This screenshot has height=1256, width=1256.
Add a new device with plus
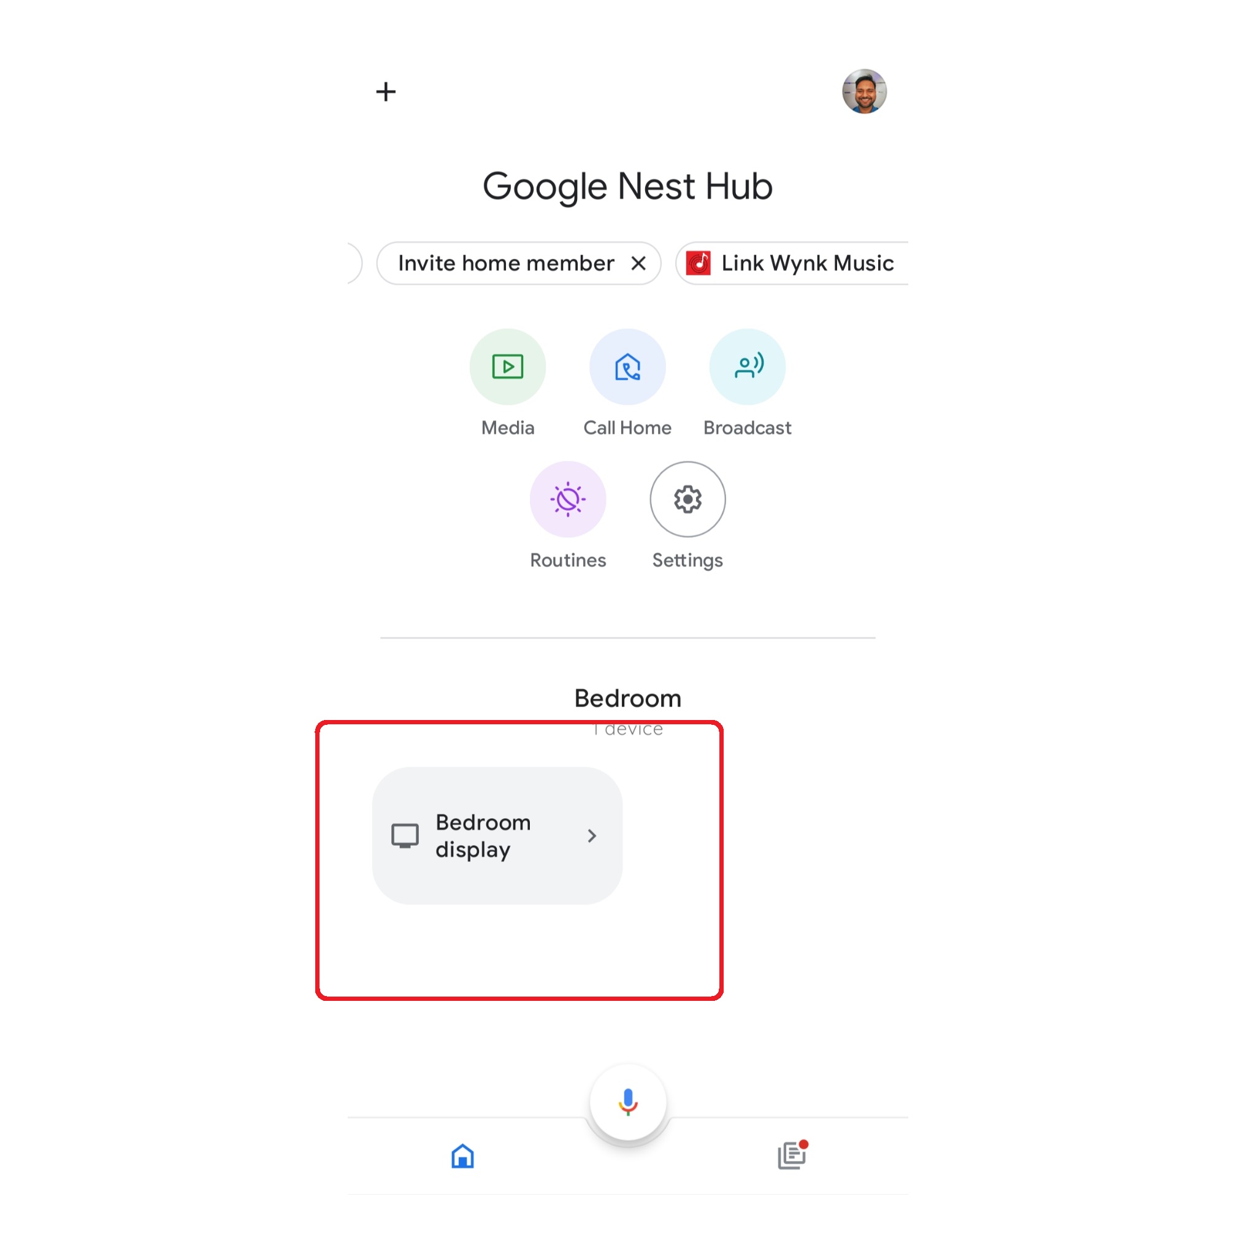[385, 91]
